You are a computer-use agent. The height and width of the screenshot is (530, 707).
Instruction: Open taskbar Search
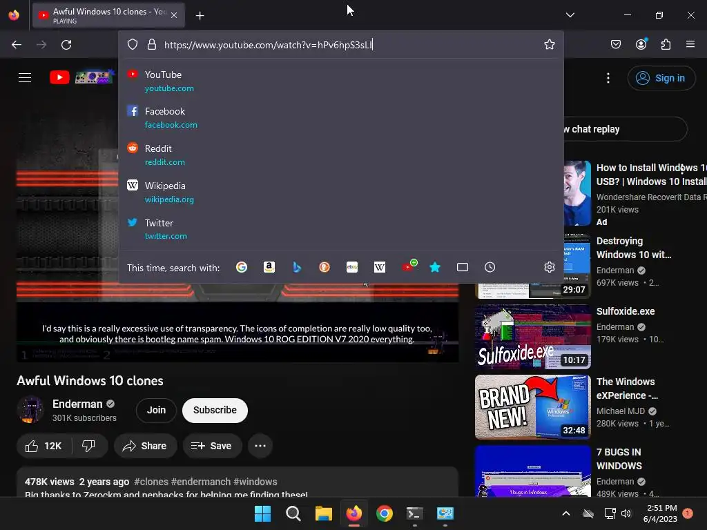pyautogui.click(x=293, y=513)
